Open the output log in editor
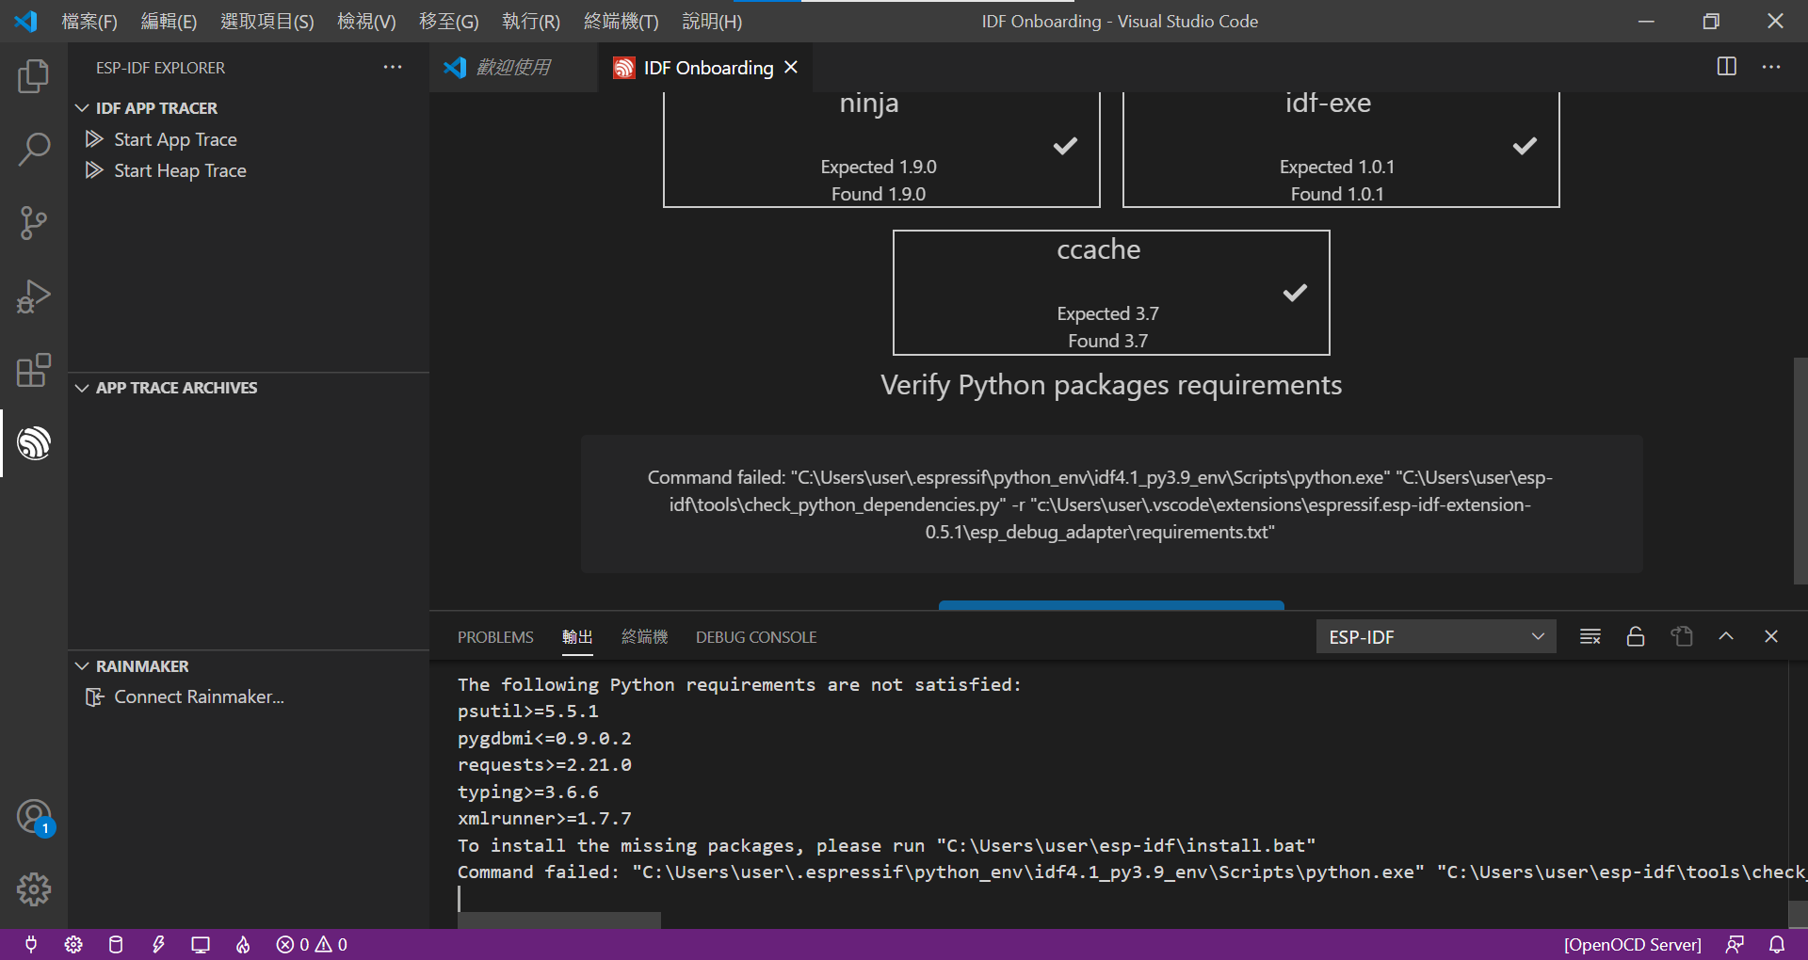The image size is (1808, 960). (1682, 636)
